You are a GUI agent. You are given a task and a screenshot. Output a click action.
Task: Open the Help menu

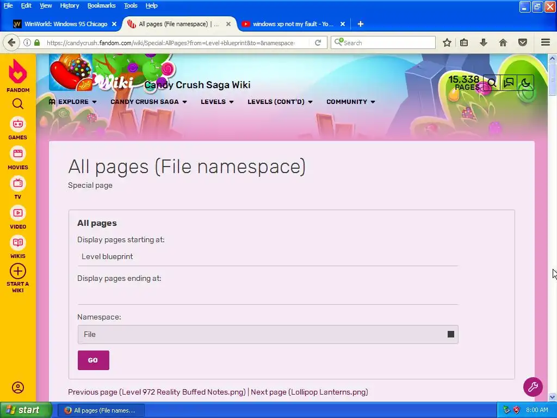coord(151,5)
